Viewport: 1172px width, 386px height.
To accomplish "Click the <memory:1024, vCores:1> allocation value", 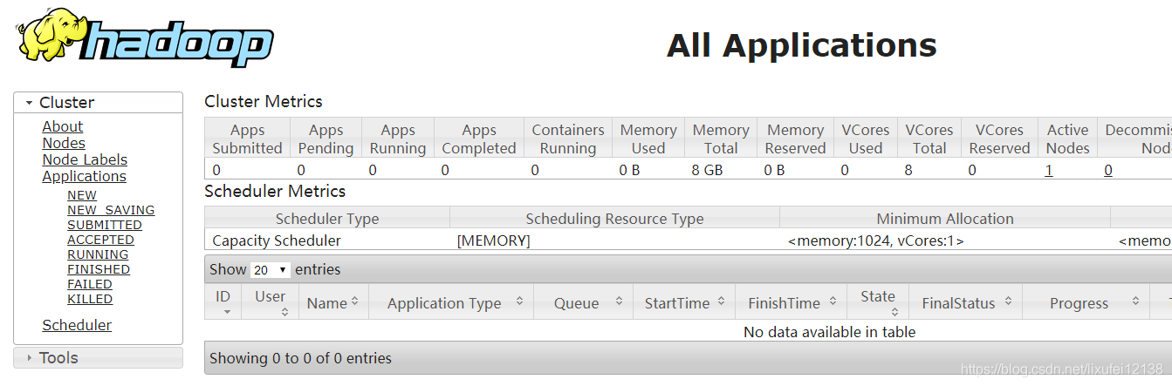I will pos(875,240).
